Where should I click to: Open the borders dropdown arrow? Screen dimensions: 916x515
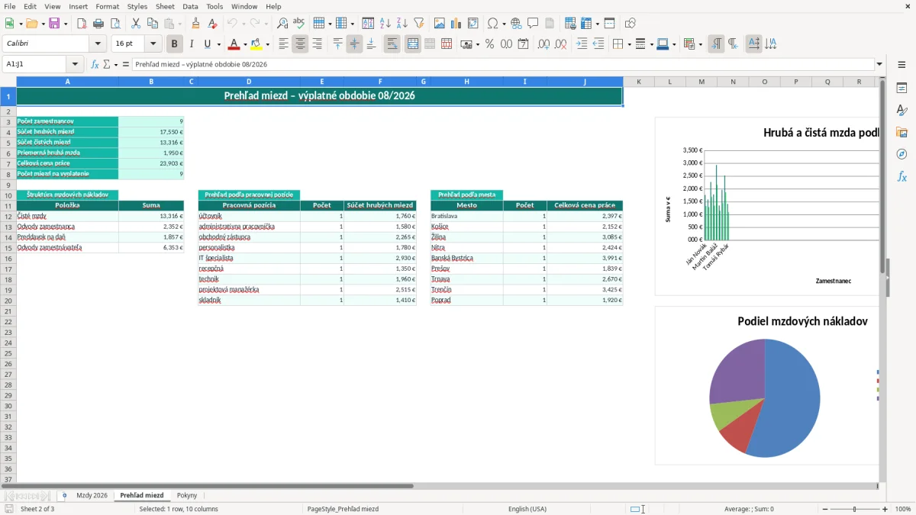629,44
